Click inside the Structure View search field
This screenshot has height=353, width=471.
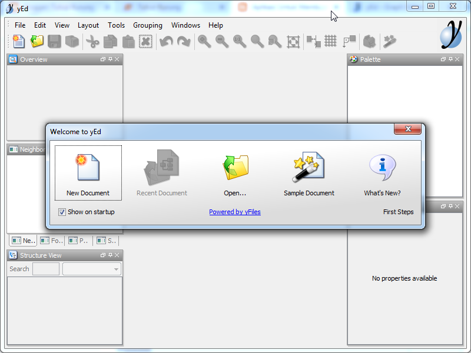46,268
